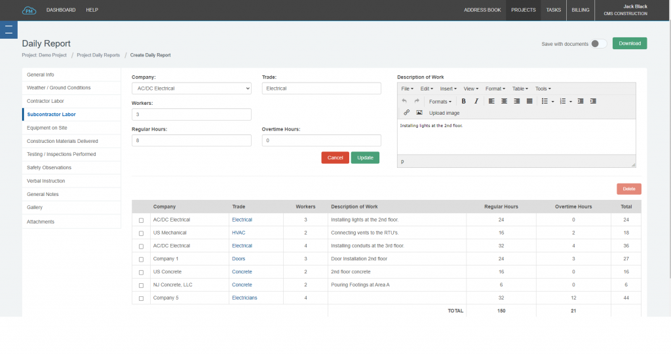Select General Info section
This screenshot has width=671, height=354.
coord(71,75)
